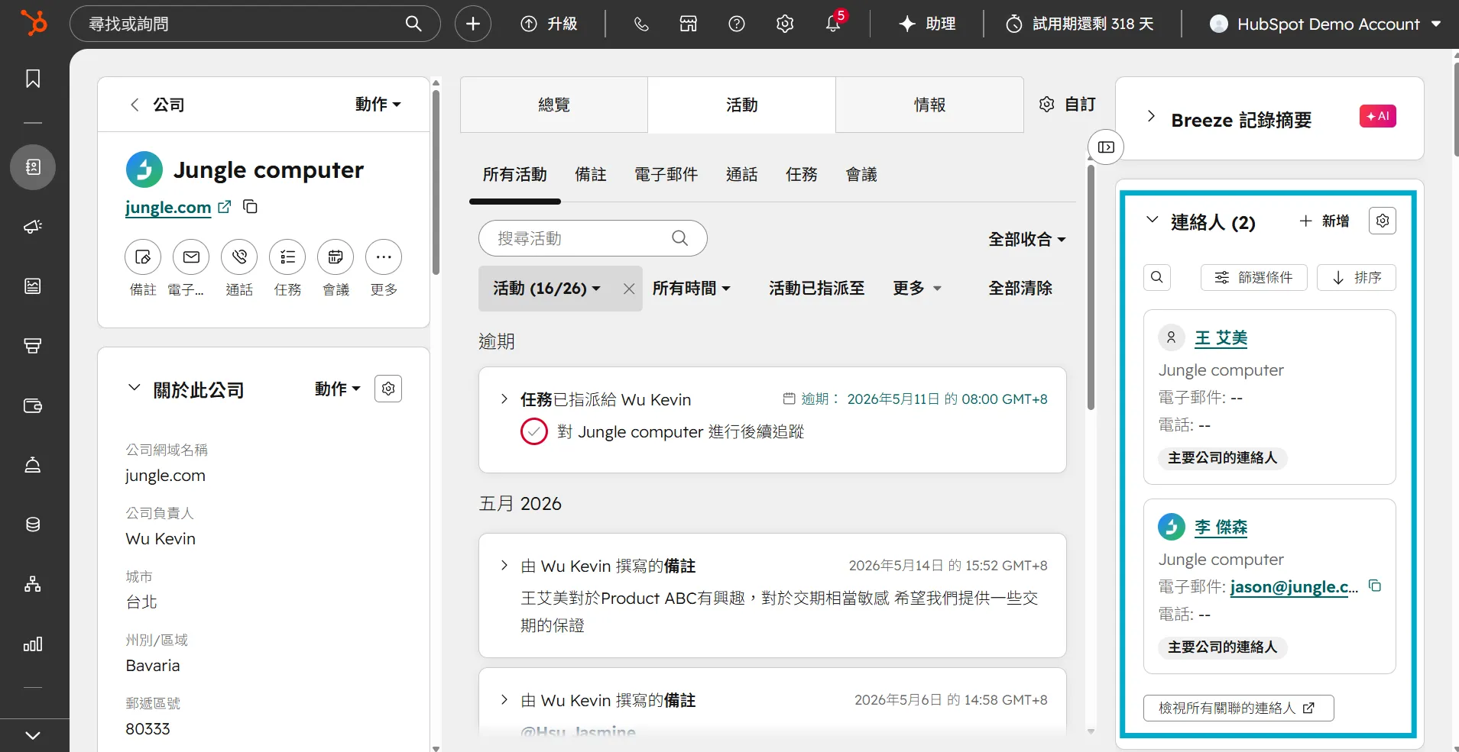Open the create new plus button
This screenshot has height=752, width=1459.
pyautogui.click(x=473, y=24)
